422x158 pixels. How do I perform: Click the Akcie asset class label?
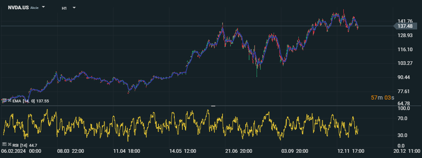point(34,8)
